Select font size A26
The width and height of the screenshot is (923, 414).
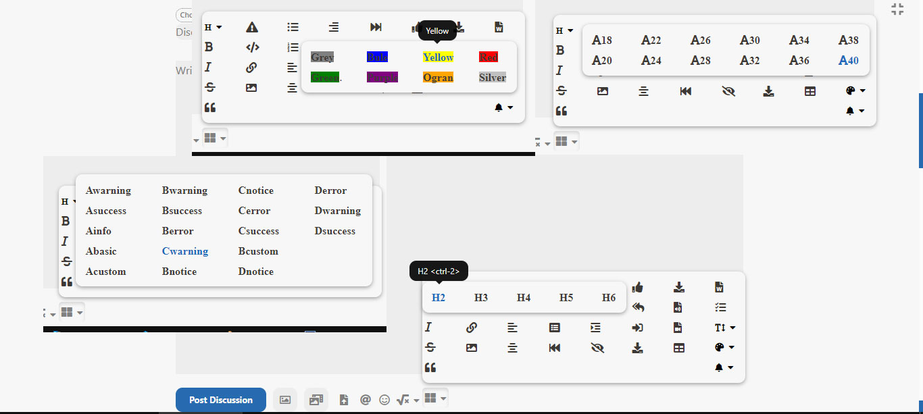coord(701,40)
